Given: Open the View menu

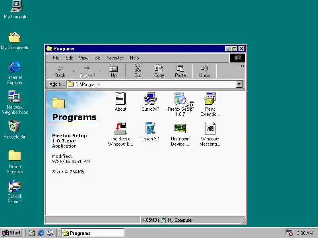Looking at the screenshot, I should tap(83, 58).
